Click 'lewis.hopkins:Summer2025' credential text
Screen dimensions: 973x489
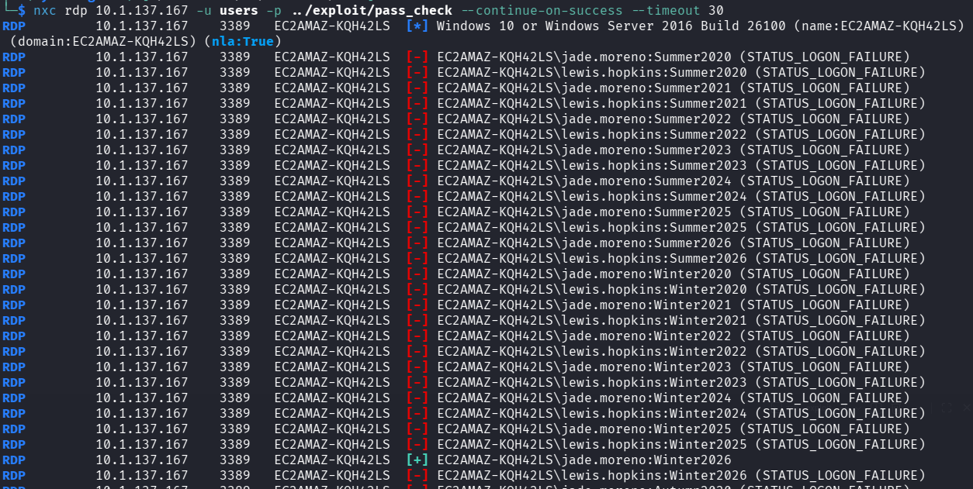[654, 228]
